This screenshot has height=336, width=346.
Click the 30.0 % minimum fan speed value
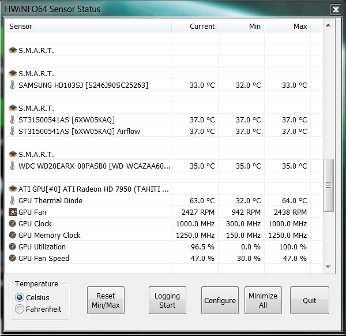(x=249, y=258)
